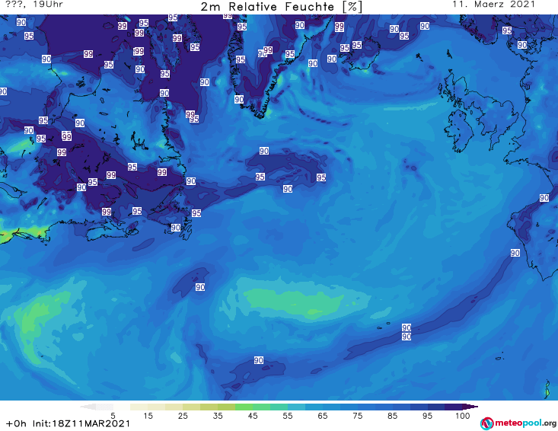Click the legend value "55"

point(288,416)
